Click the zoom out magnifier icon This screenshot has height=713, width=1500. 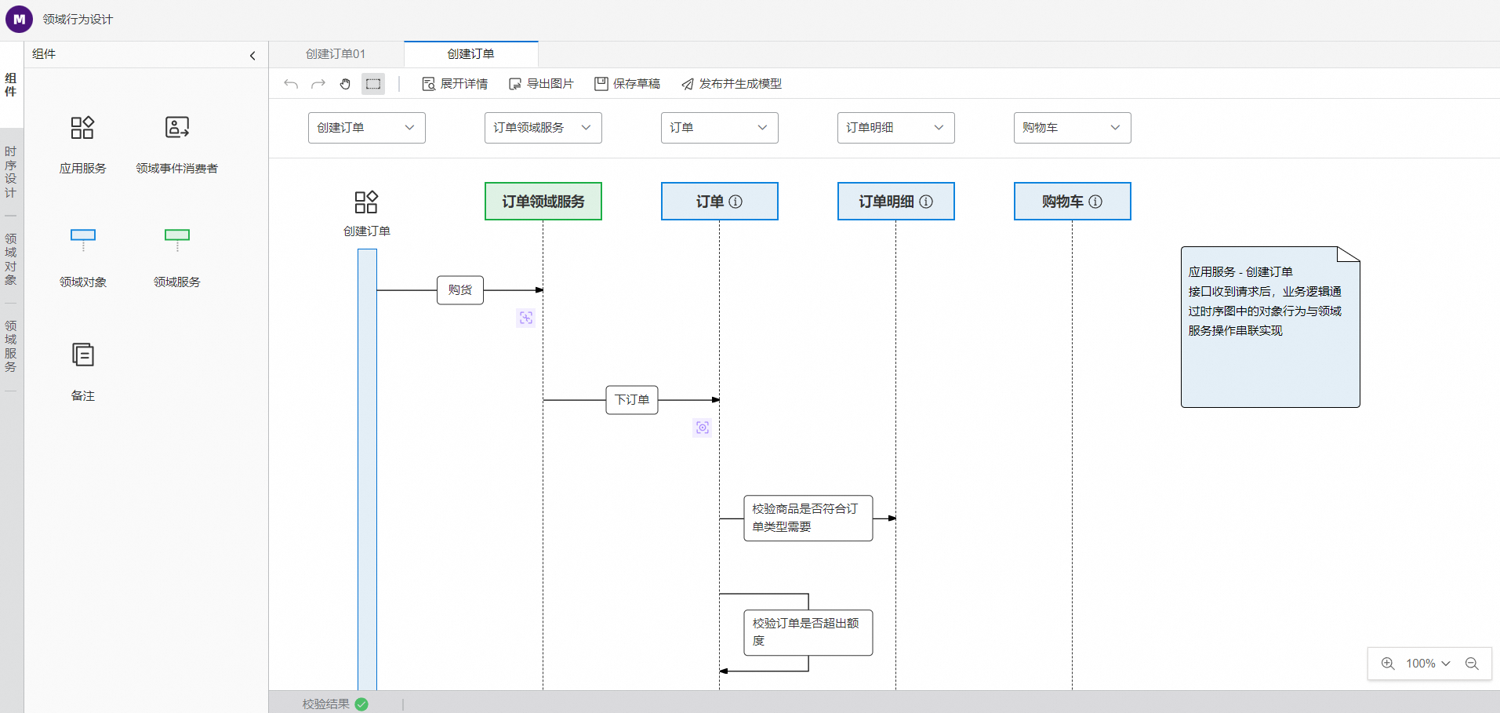pyautogui.click(x=1472, y=664)
